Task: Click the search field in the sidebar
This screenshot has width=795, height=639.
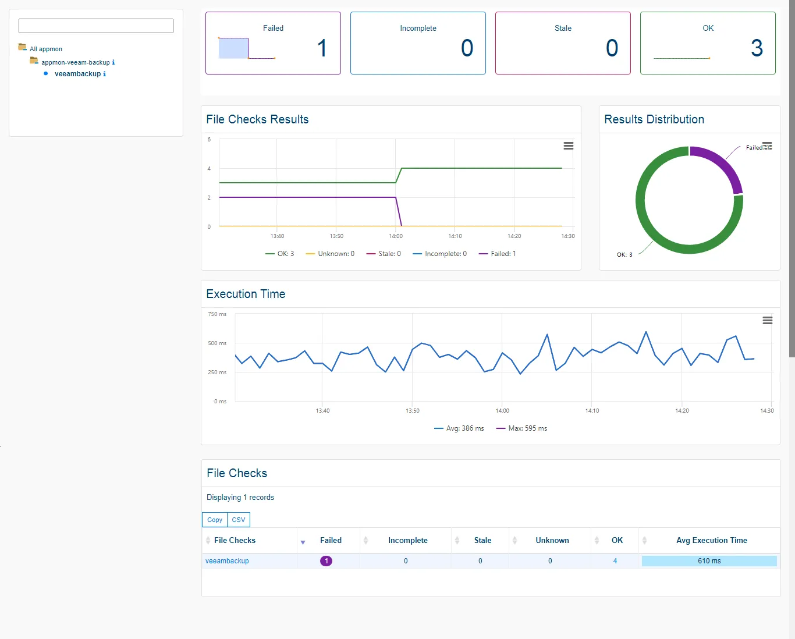Action: tap(95, 26)
